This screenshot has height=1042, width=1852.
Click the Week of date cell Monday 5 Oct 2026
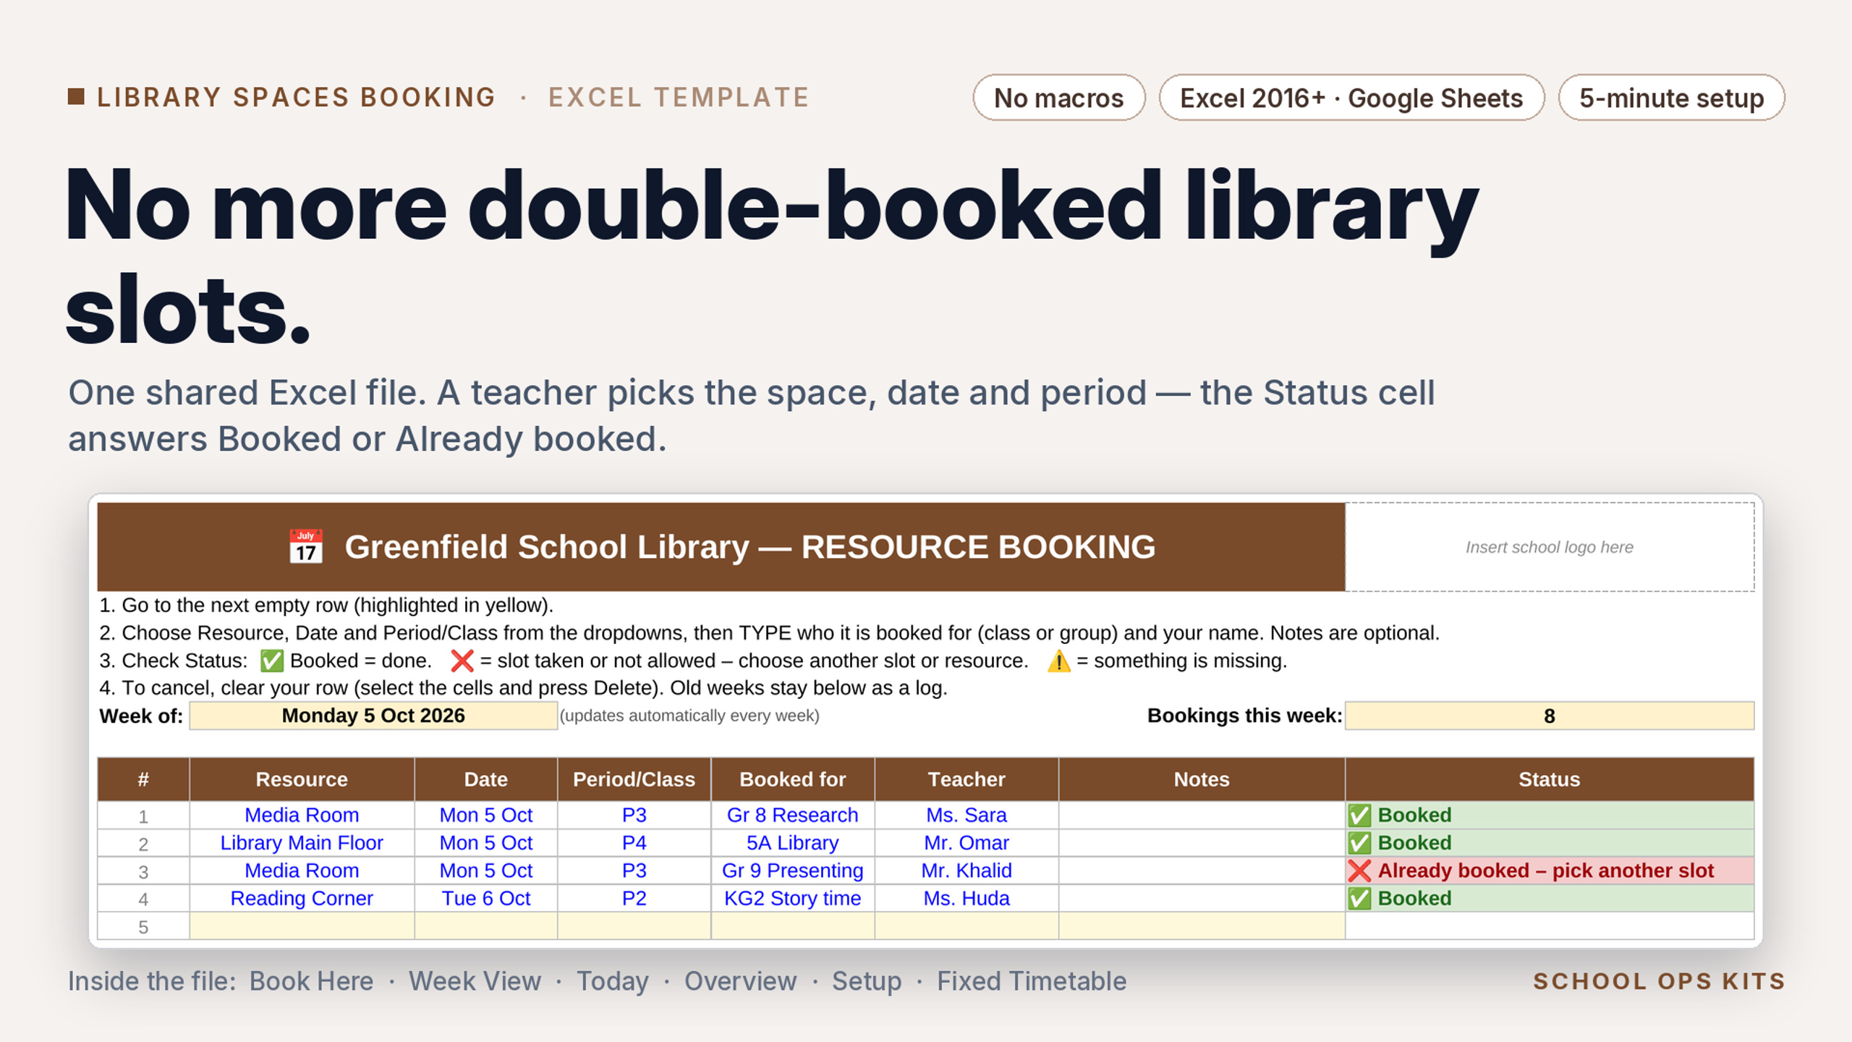tap(373, 716)
